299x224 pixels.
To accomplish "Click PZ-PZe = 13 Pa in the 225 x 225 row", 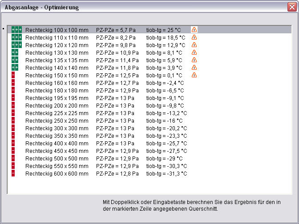I will (x=115, y=113).
